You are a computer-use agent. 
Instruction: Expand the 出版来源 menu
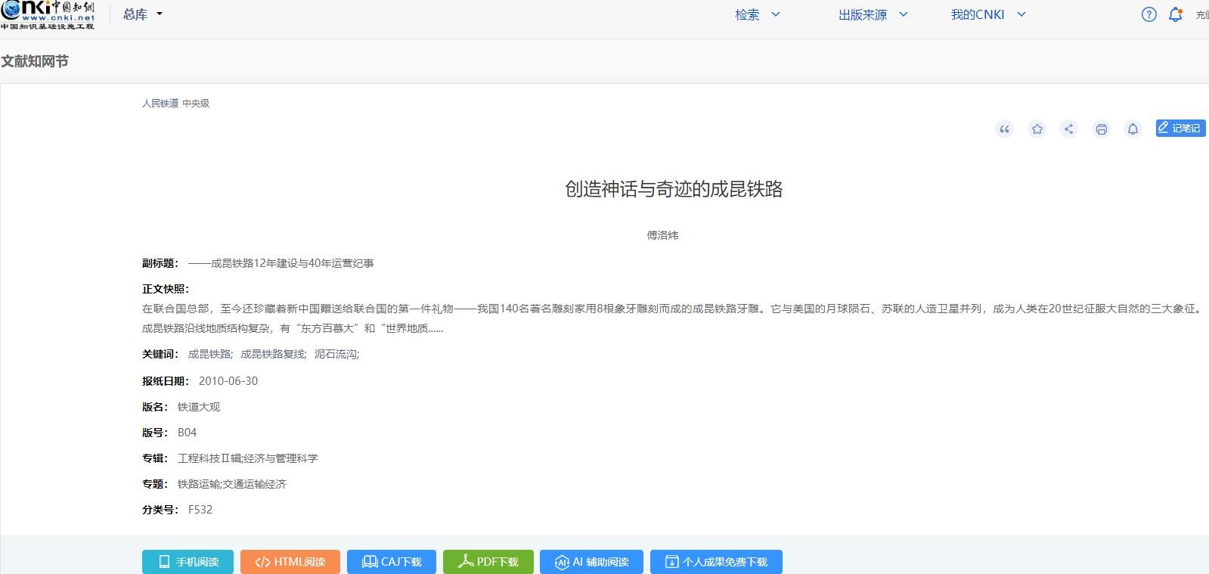click(873, 14)
